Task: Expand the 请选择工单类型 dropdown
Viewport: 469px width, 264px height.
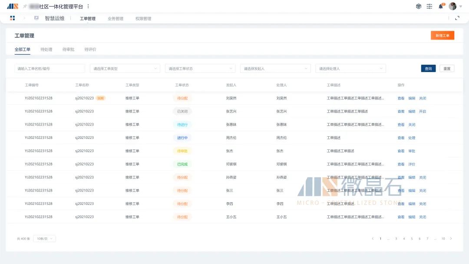Action: [x=125, y=69]
